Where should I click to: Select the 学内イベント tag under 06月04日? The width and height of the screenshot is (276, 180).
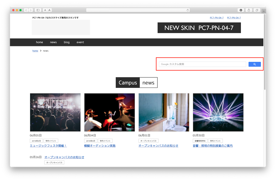click(x=105, y=141)
